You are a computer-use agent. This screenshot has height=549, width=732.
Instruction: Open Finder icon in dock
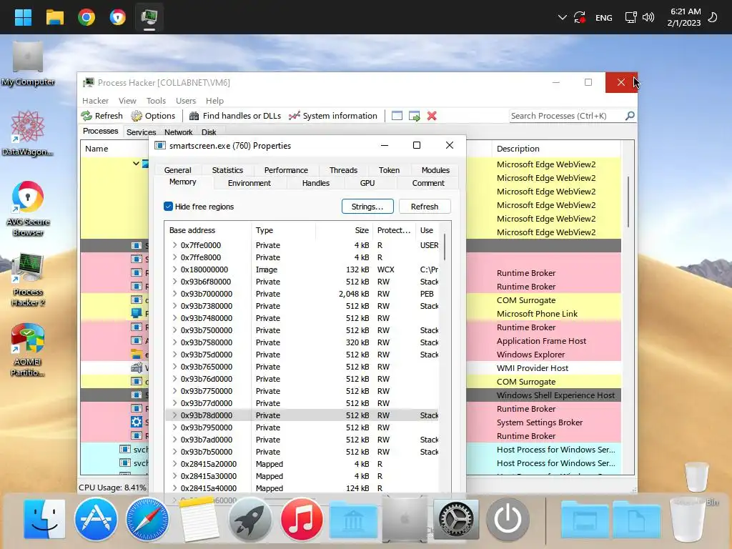[44, 519]
